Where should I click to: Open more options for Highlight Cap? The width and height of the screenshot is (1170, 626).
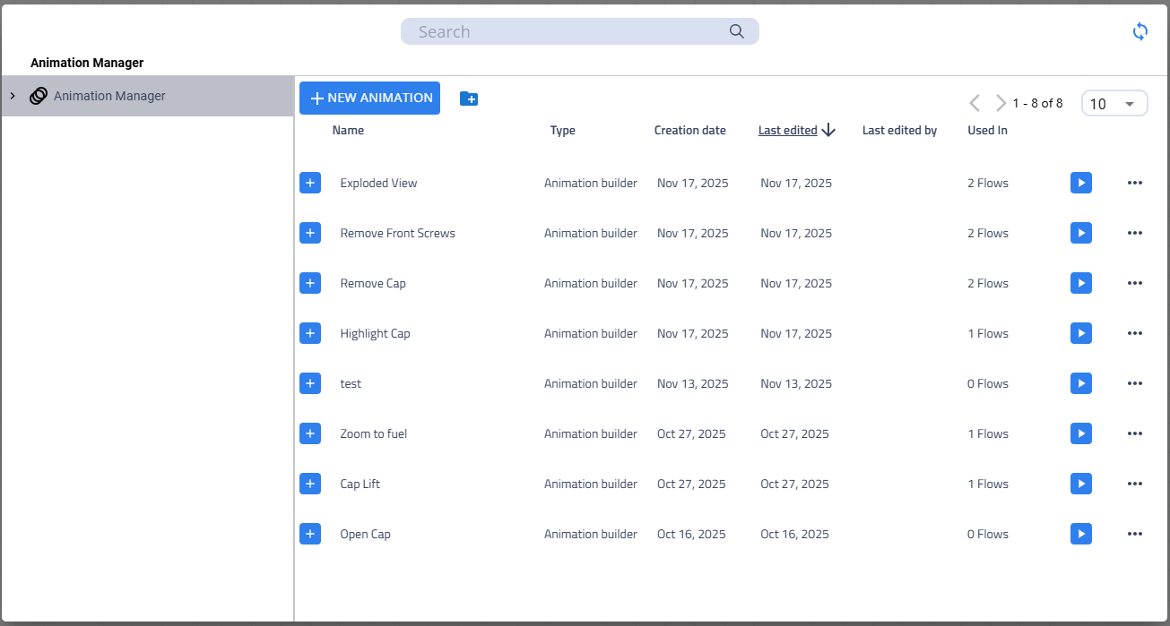click(x=1134, y=333)
